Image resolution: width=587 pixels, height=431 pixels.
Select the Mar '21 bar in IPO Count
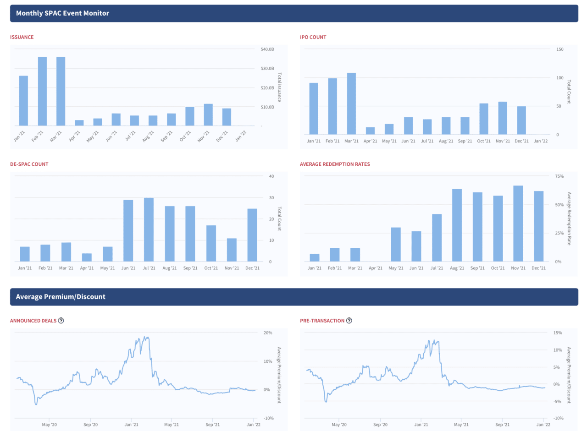352,101
